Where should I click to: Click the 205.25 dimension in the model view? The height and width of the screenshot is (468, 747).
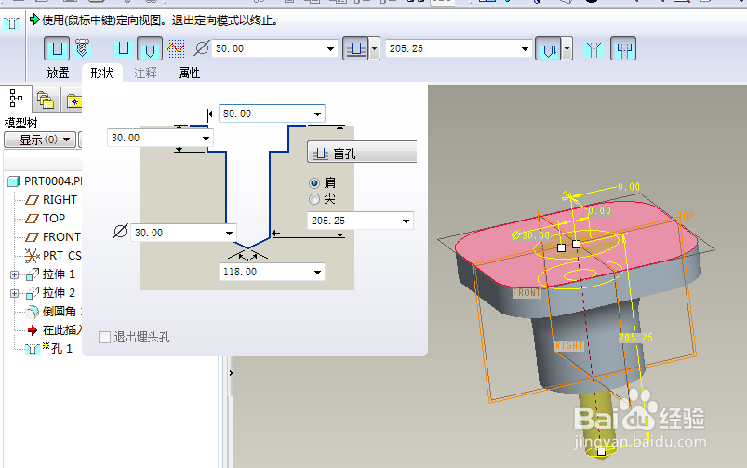635,338
